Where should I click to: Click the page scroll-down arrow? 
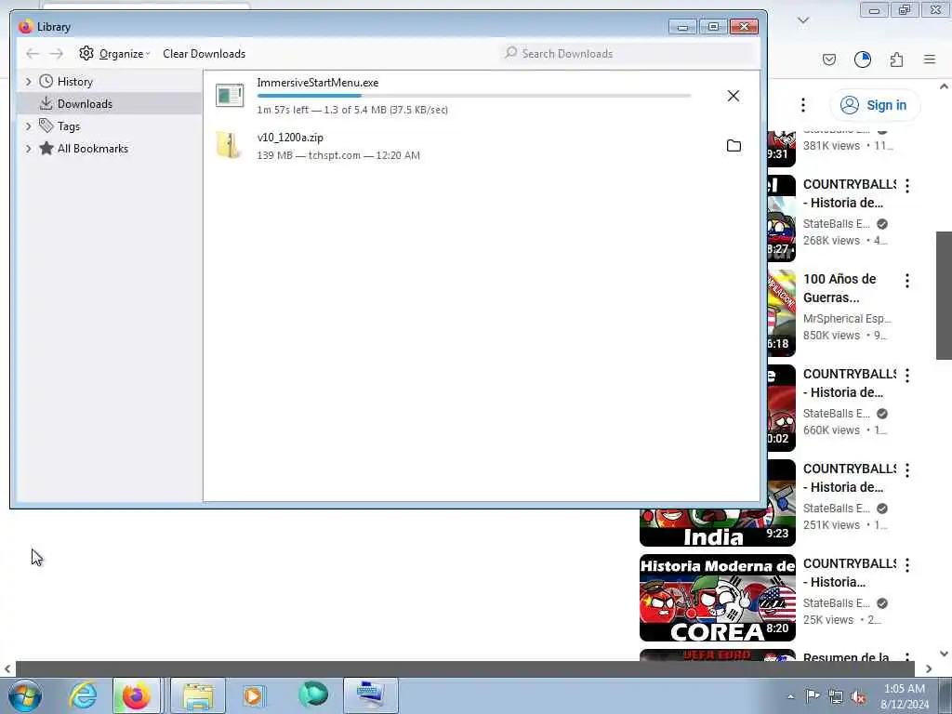tap(944, 654)
